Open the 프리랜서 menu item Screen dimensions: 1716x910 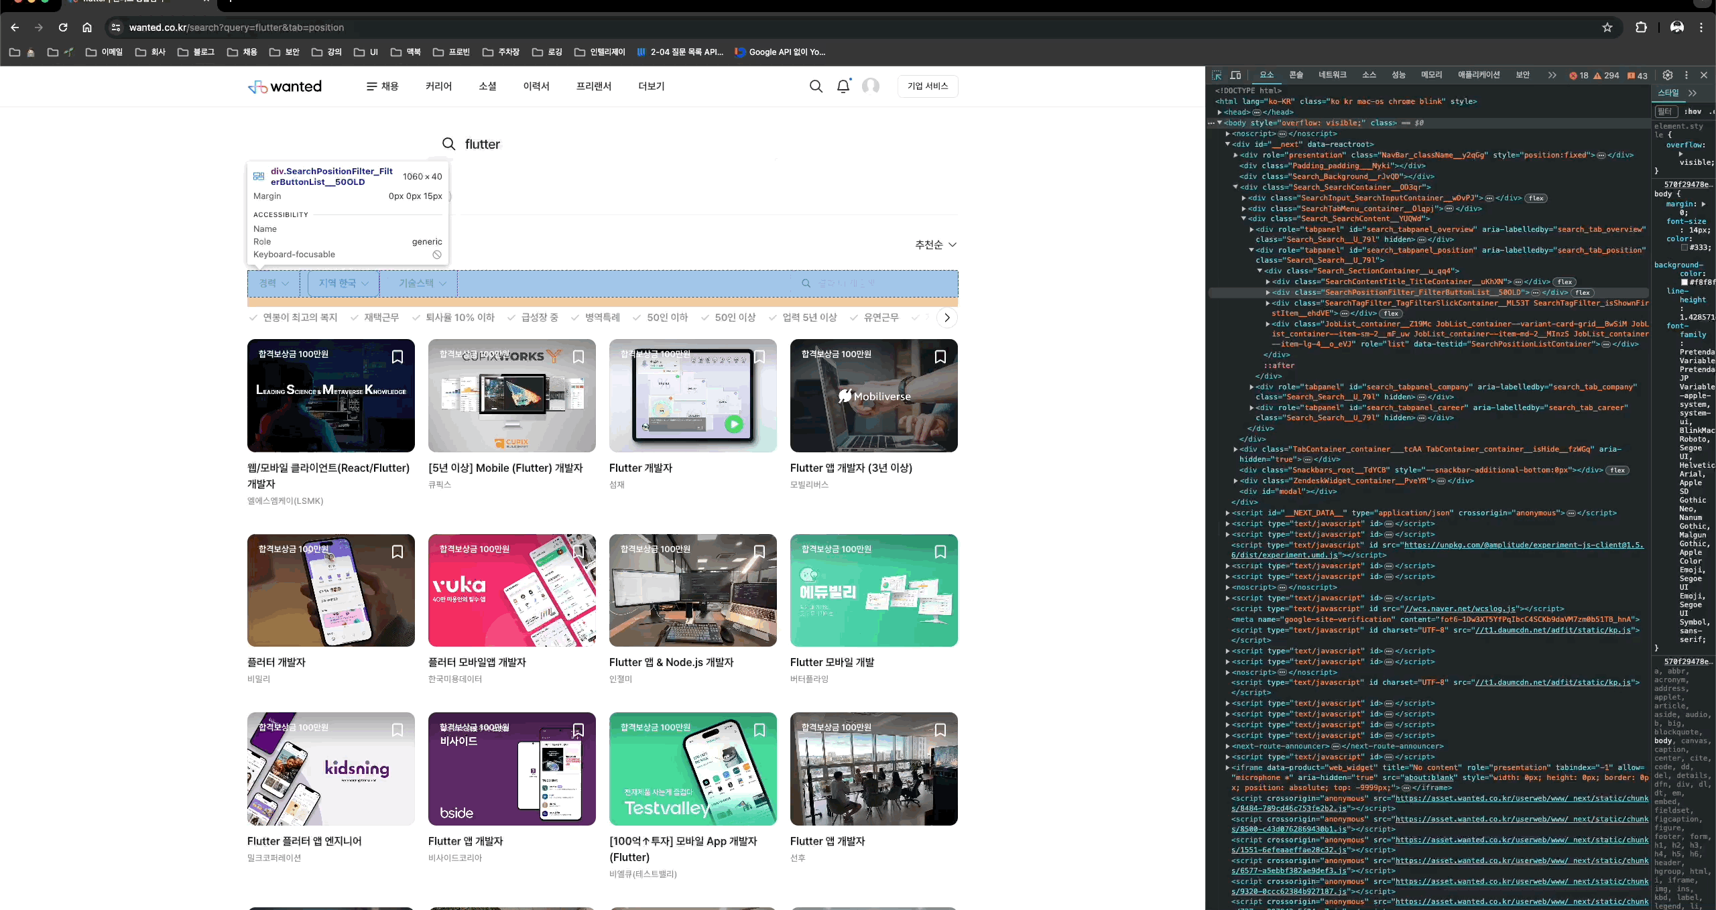pos(594,86)
